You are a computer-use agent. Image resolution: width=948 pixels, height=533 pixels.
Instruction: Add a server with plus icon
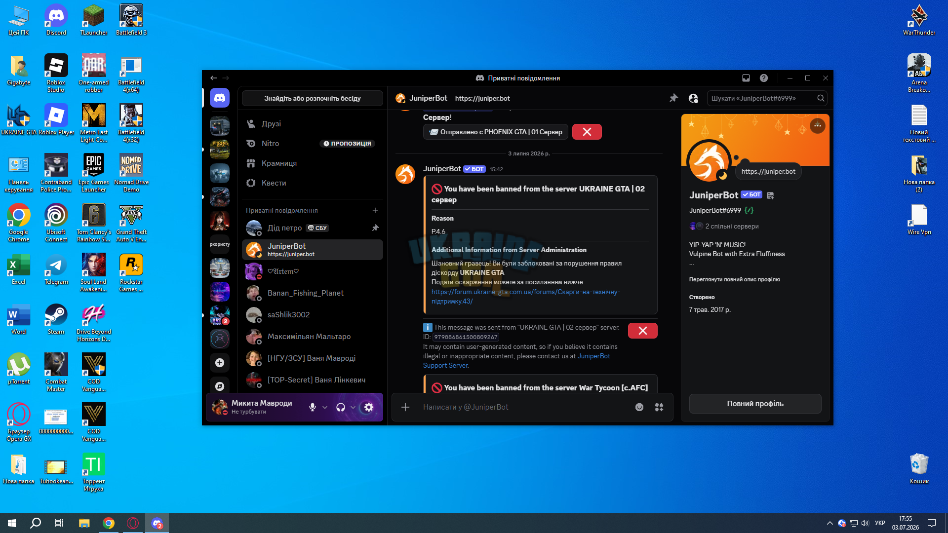220,363
